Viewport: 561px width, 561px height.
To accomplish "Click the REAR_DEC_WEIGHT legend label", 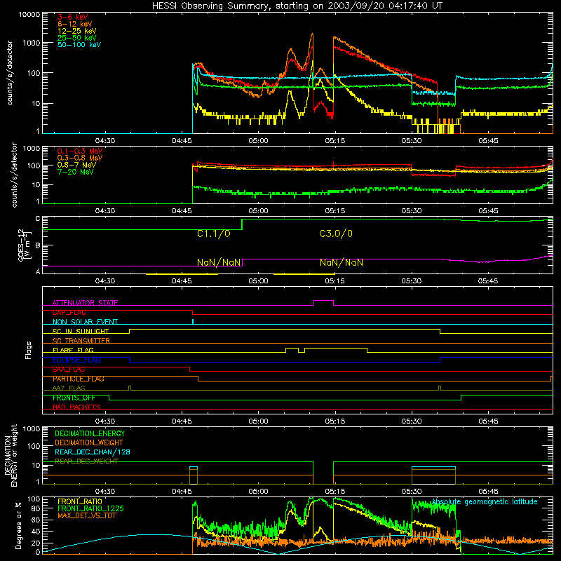I will click(86, 461).
